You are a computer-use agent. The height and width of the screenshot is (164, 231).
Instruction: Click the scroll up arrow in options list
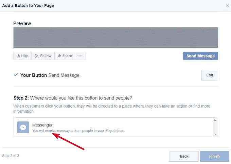pos(215,120)
